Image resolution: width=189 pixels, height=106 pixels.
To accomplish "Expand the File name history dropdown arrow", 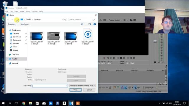I will coord(66,86).
